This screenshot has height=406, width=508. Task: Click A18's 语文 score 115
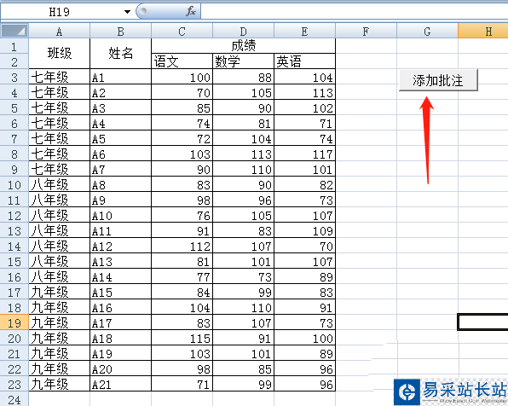tap(182, 339)
